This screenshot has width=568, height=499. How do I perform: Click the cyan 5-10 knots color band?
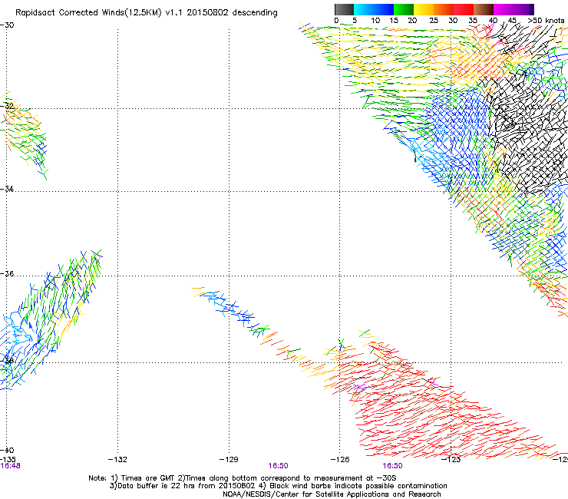pos(364,10)
